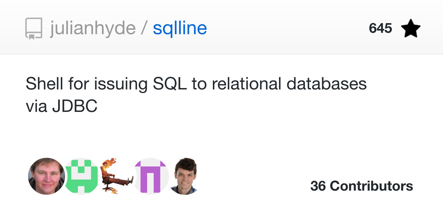
Task: Click the word relational in description
Action: click(x=246, y=84)
